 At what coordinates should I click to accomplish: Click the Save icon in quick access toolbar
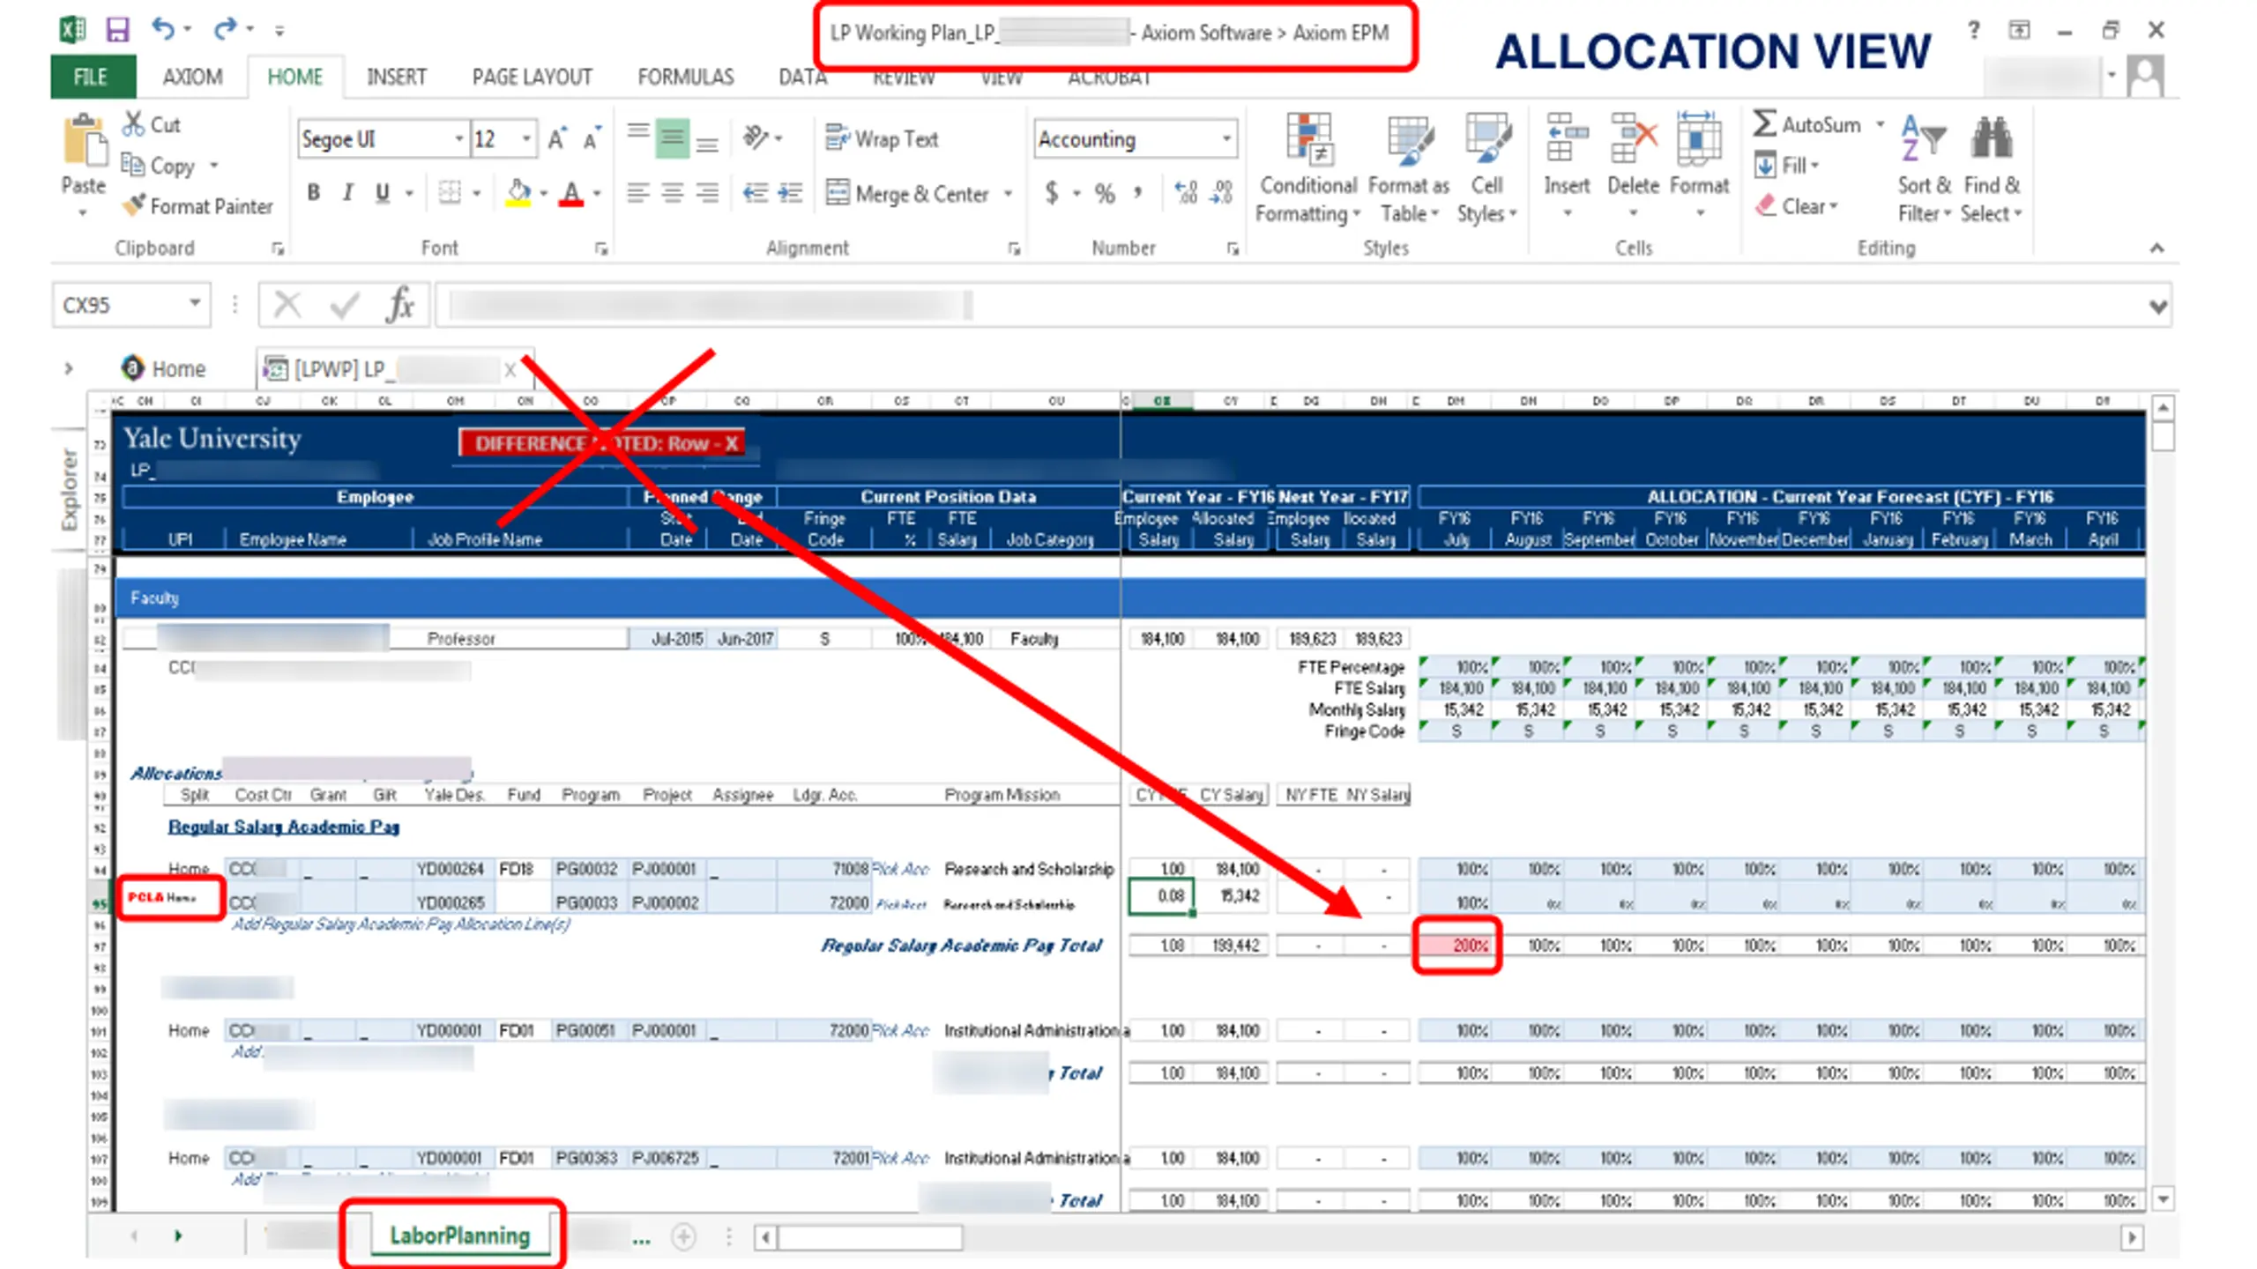click(x=117, y=30)
